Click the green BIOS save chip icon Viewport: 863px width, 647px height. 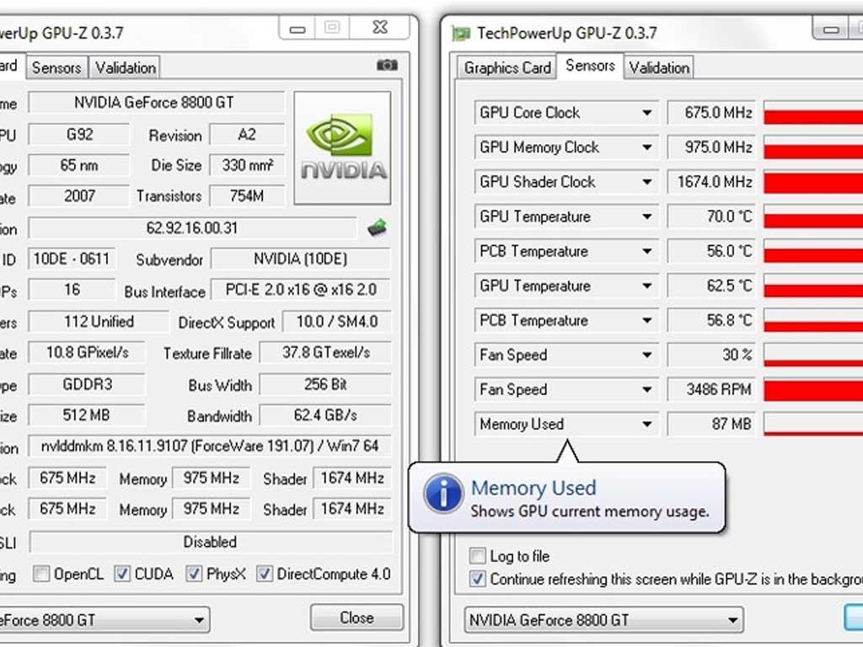point(377,227)
